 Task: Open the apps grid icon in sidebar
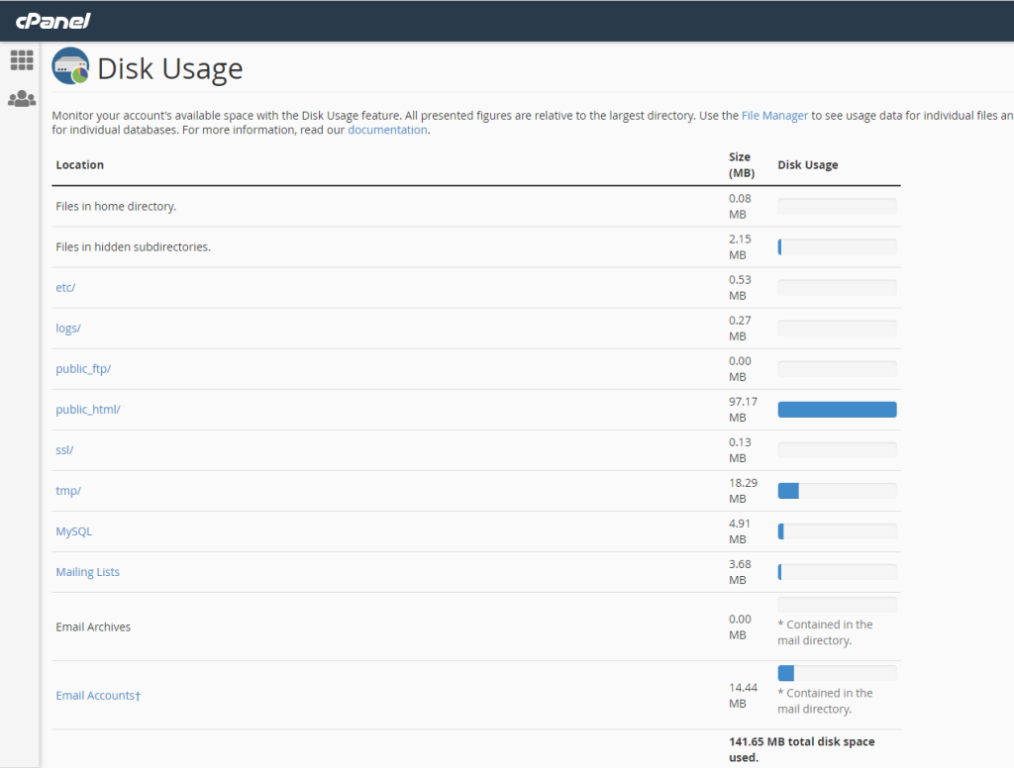click(22, 60)
